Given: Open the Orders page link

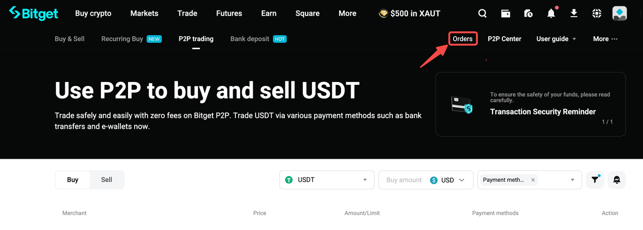Looking at the screenshot, I should 463,39.
